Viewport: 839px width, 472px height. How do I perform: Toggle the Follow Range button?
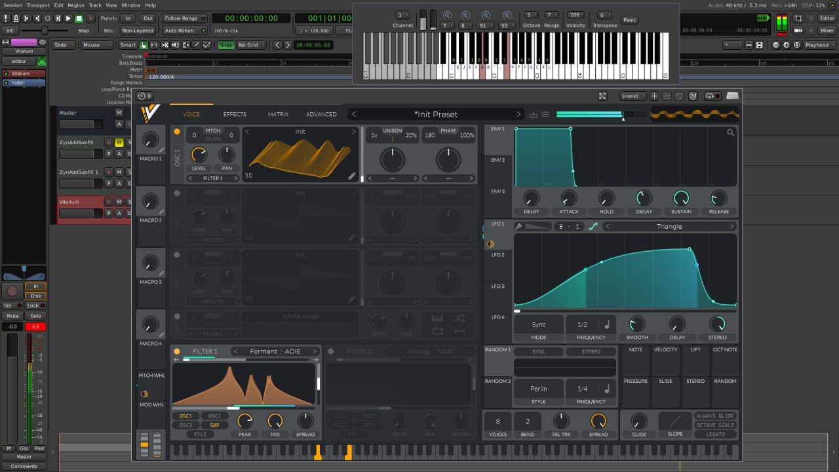point(184,18)
